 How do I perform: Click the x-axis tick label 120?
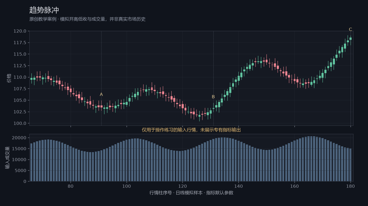(x=182, y=186)
